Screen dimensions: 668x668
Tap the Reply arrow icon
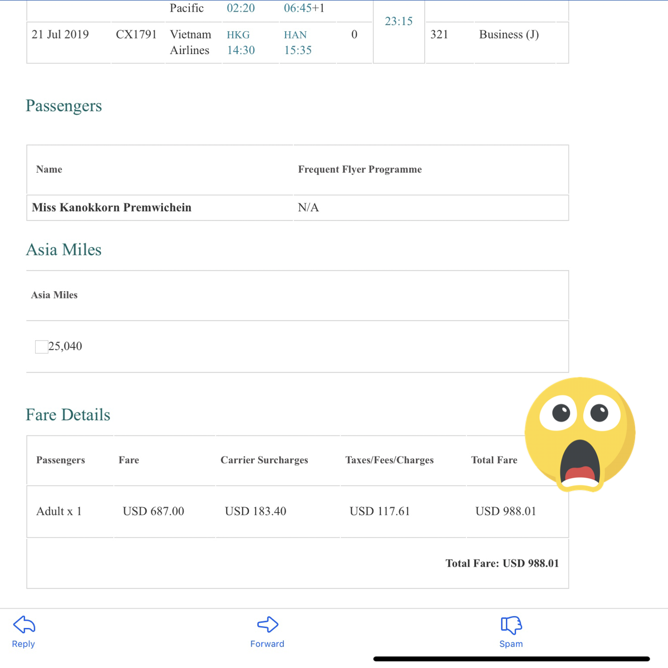coord(24,625)
